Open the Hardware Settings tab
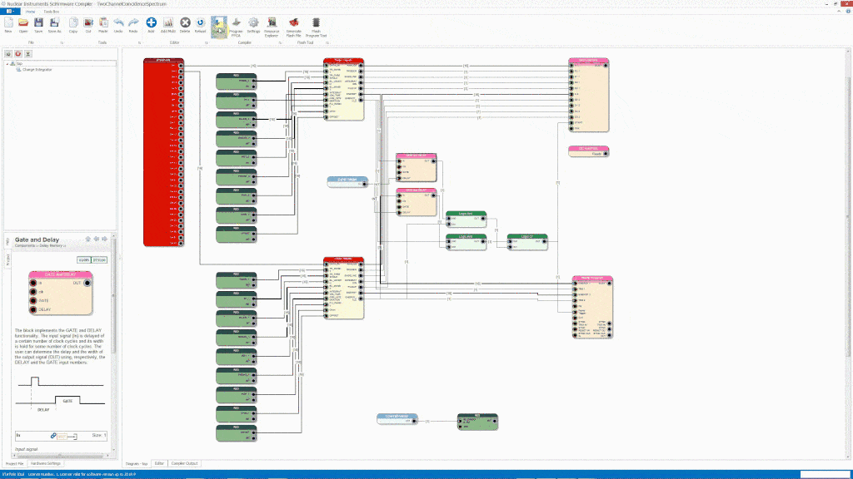Image resolution: width=853 pixels, height=479 pixels. [46, 464]
